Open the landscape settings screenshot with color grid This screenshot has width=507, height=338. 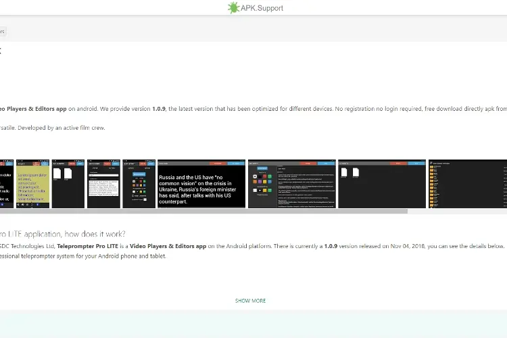pyautogui.click(x=292, y=184)
